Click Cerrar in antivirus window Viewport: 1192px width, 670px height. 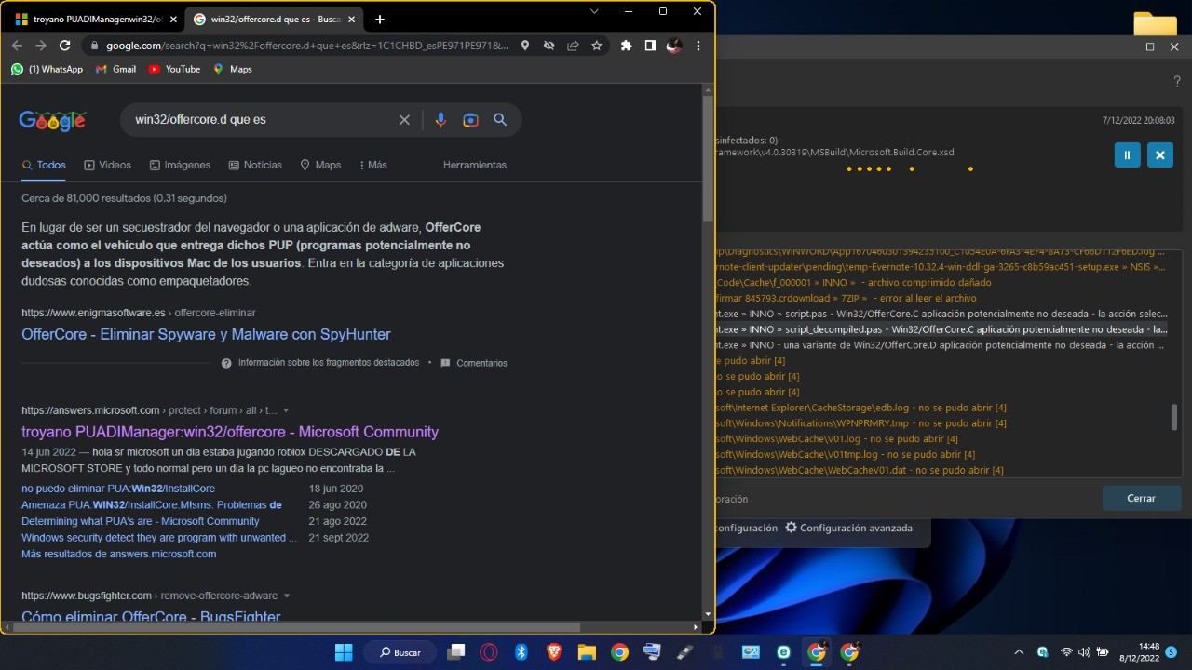(x=1141, y=498)
